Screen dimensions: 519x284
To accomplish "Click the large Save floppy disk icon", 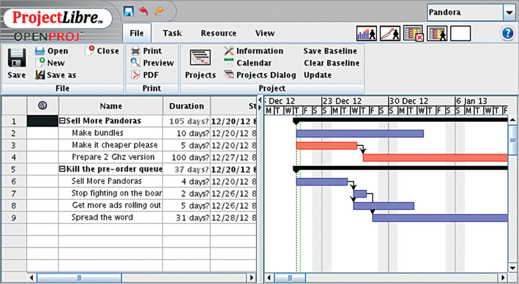I will (x=16, y=58).
